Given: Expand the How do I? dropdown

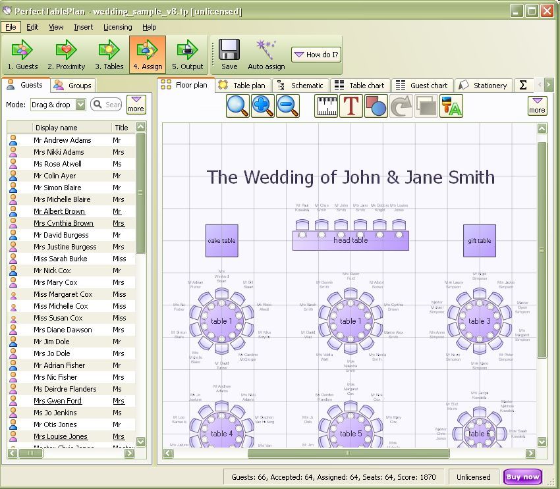Looking at the screenshot, I should click(316, 55).
